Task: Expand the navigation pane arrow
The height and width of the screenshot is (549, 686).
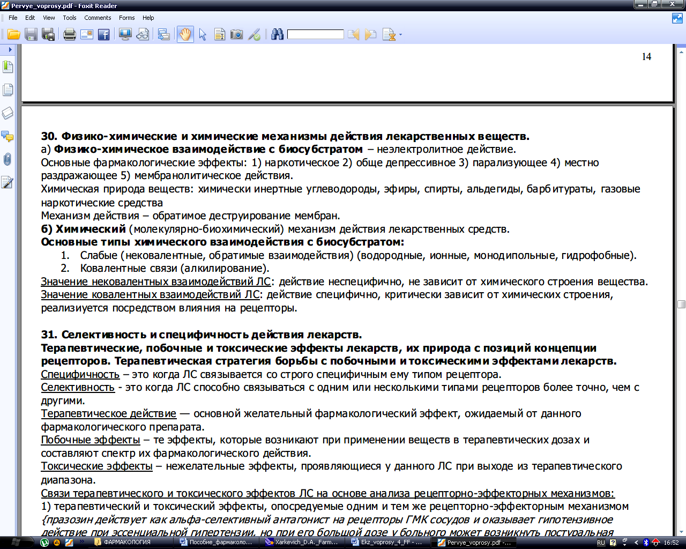Action: pos(10,49)
